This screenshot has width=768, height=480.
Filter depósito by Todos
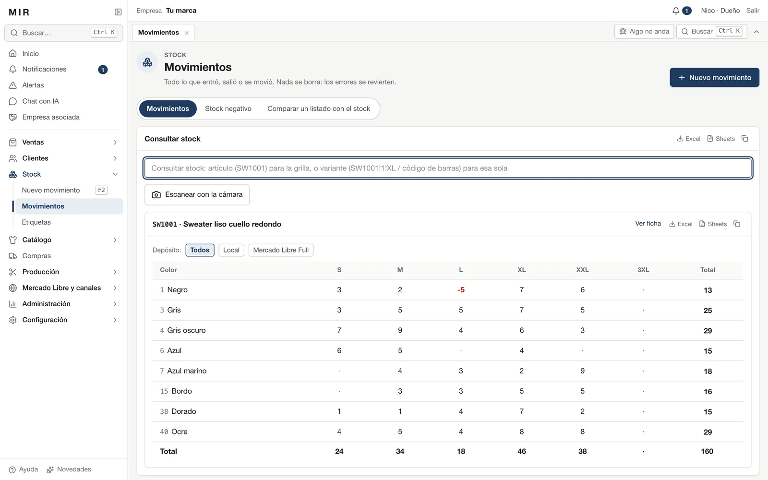[x=200, y=250]
